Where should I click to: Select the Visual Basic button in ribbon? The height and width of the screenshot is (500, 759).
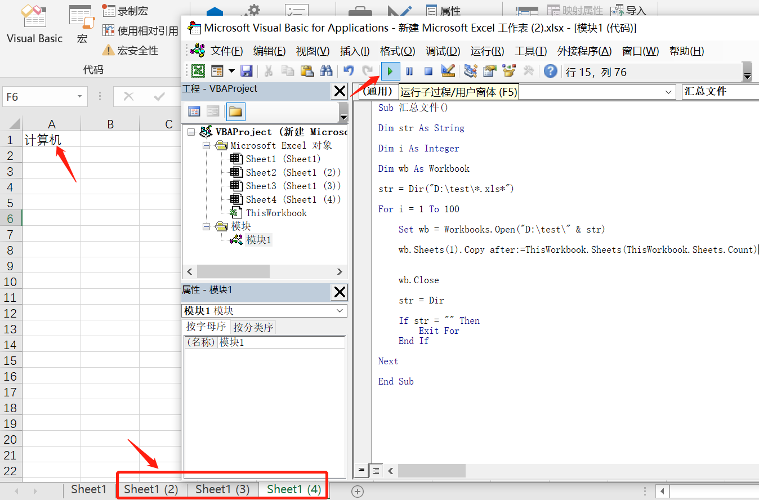coord(34,25)
